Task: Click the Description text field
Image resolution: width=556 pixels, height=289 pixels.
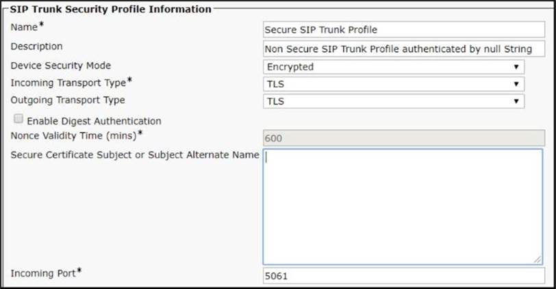Action: pyautogui.click(x=403, y=49)
